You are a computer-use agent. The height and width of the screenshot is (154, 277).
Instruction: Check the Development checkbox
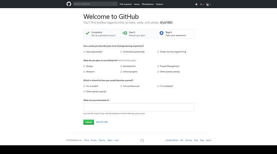click(121, 66)
